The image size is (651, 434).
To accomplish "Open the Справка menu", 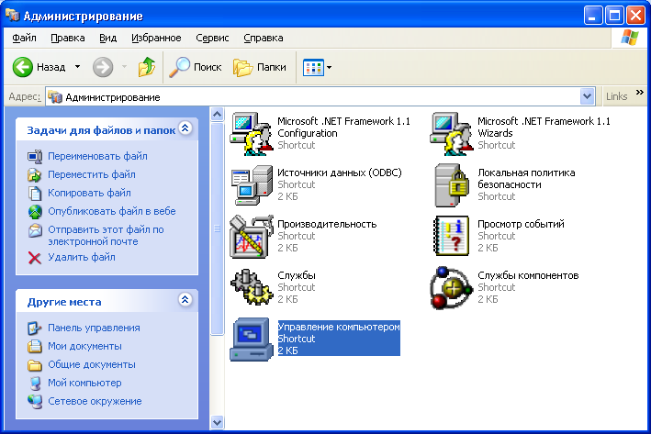I will point(264,38).
